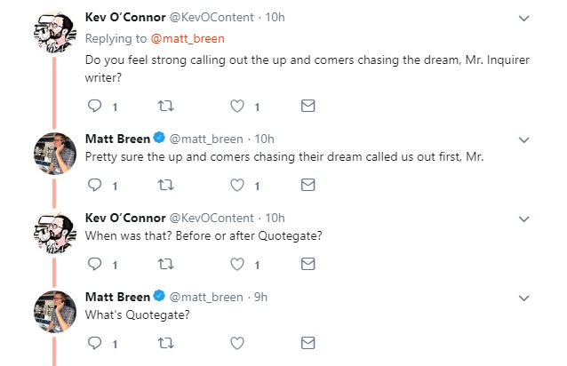Open Kev O'Connor's profile name on first tweet
Image resolution: width=567 pixels, height=366 pixels.
(x=124, y=17)
